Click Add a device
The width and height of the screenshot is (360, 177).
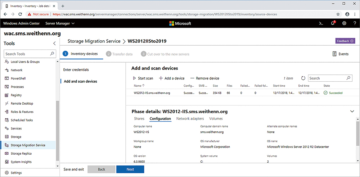point(172,78)
